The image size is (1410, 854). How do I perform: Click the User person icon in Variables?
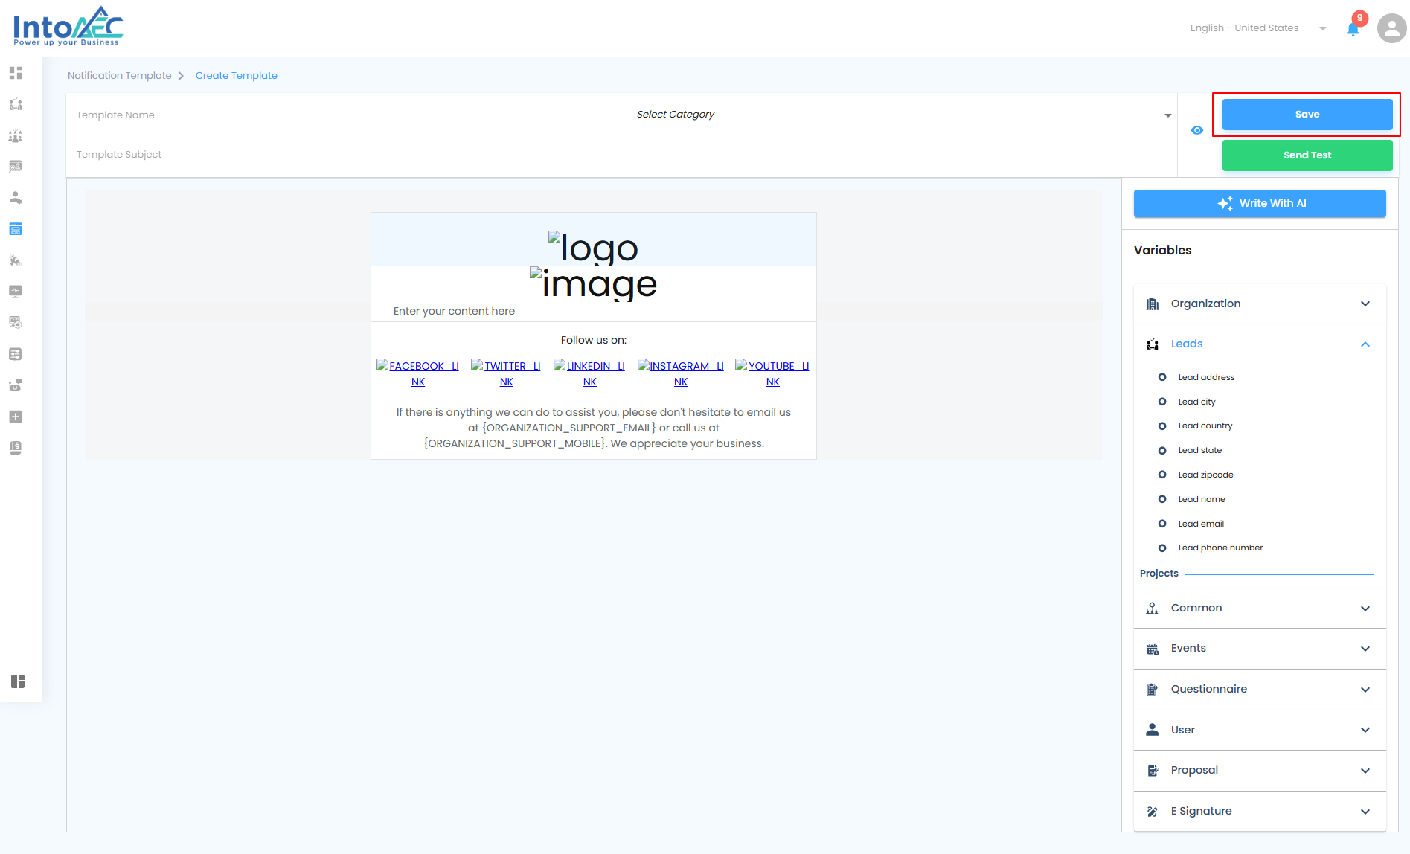pos(1153,730)
